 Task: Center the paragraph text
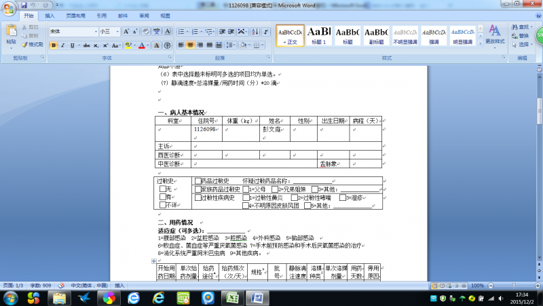click(x=191, y=45)
